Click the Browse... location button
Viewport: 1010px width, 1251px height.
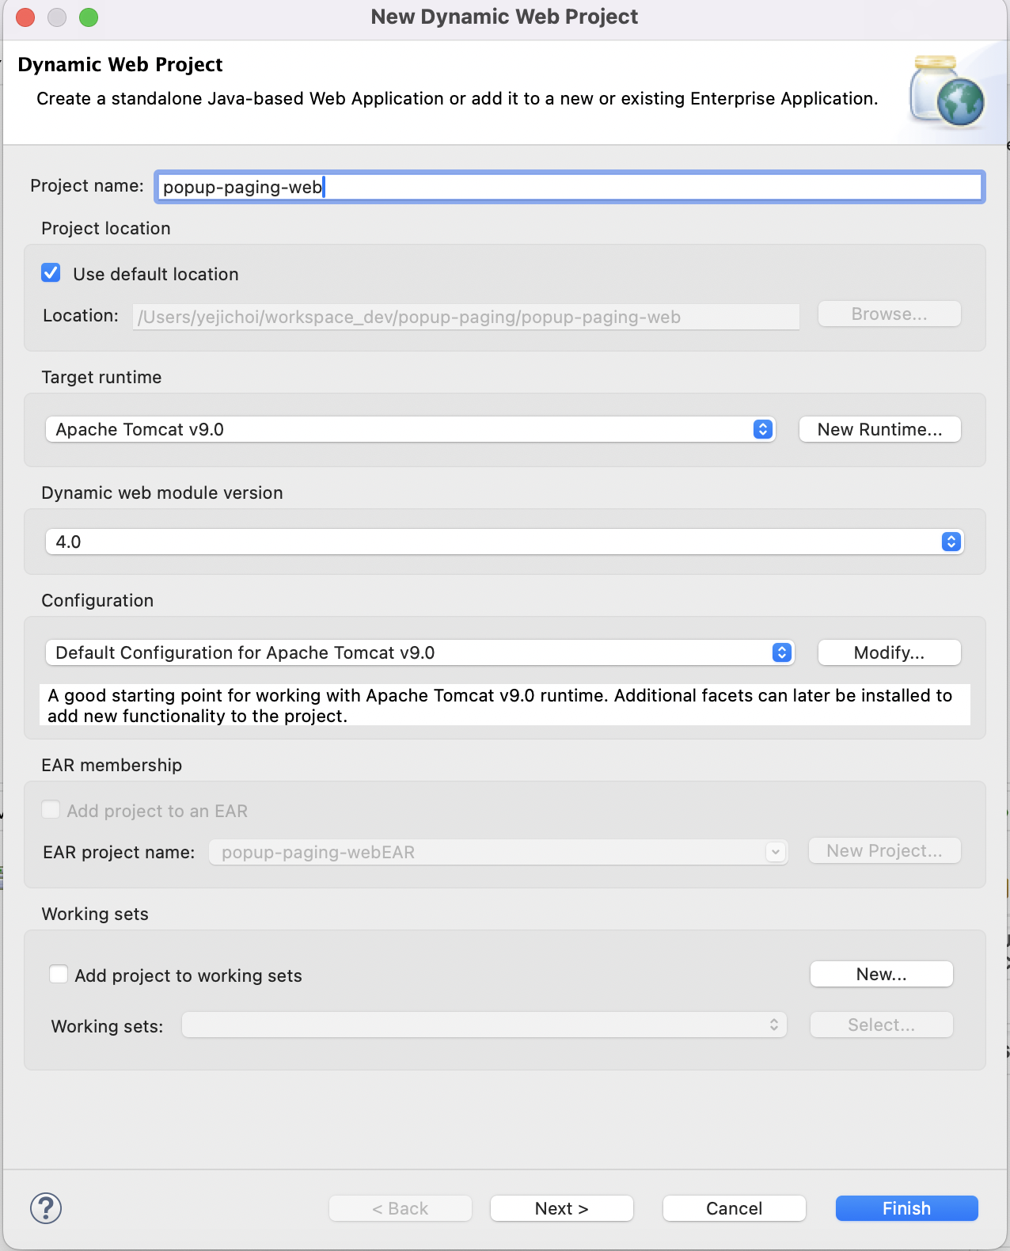[890, 314]
